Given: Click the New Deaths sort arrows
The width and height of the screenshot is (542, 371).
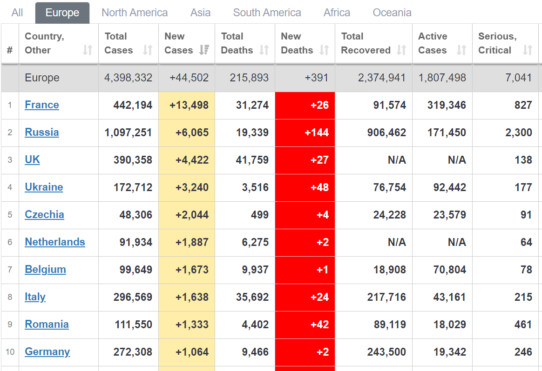Looking at the screenshot, I should (324, 50).
